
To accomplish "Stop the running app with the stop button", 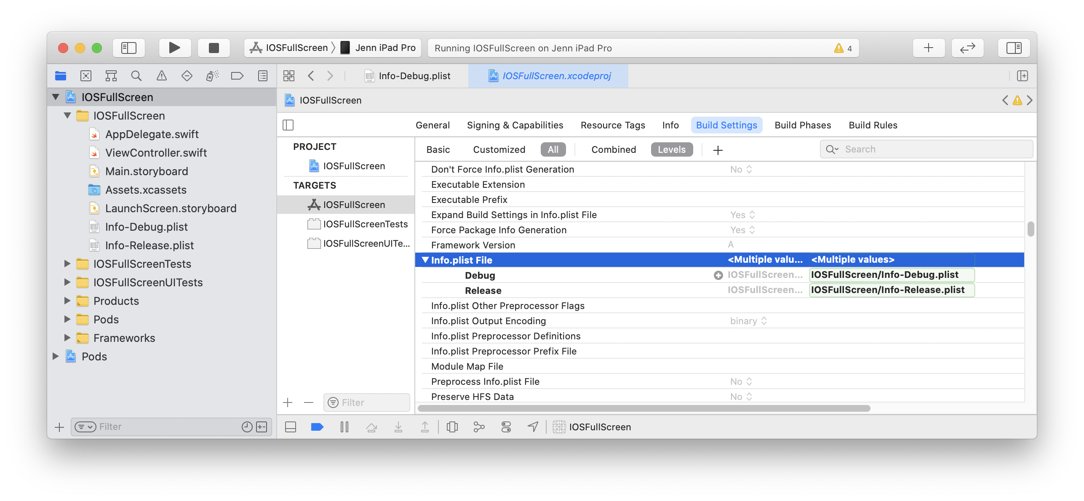I will 214,48.
